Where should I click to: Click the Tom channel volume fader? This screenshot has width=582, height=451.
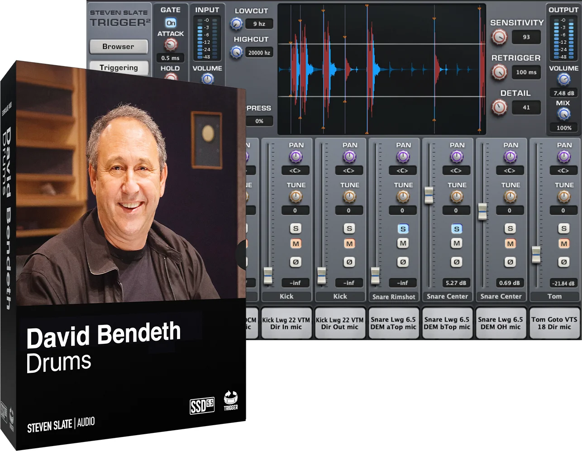click(x=536, y=255)
